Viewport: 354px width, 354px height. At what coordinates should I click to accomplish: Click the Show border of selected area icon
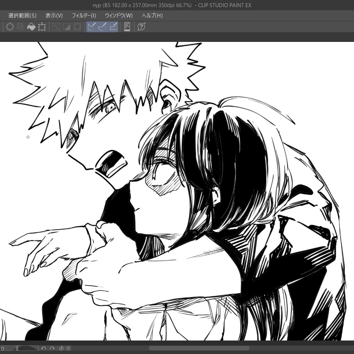tap(77, 27)
